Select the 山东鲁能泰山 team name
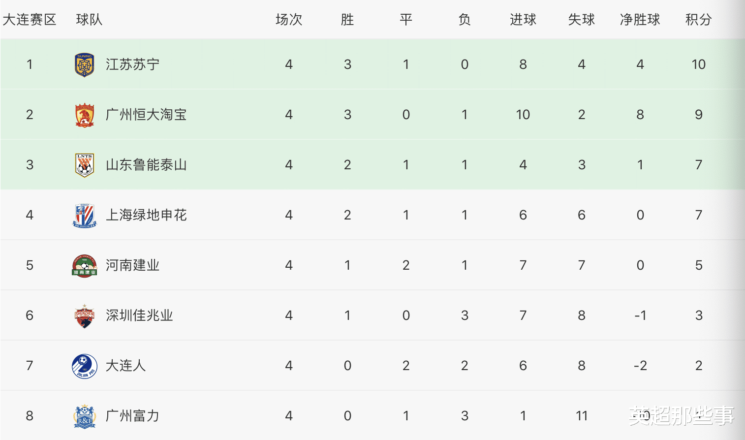 [146, 165]
